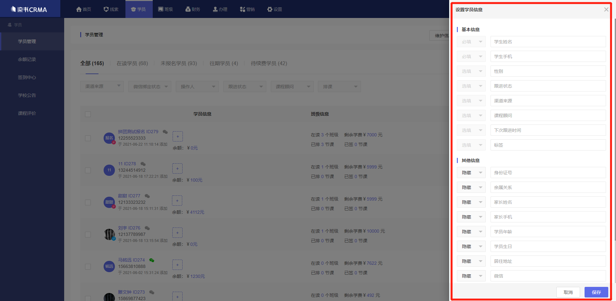Click the 取消 button
Screen dimensions: 616x301
568,292
